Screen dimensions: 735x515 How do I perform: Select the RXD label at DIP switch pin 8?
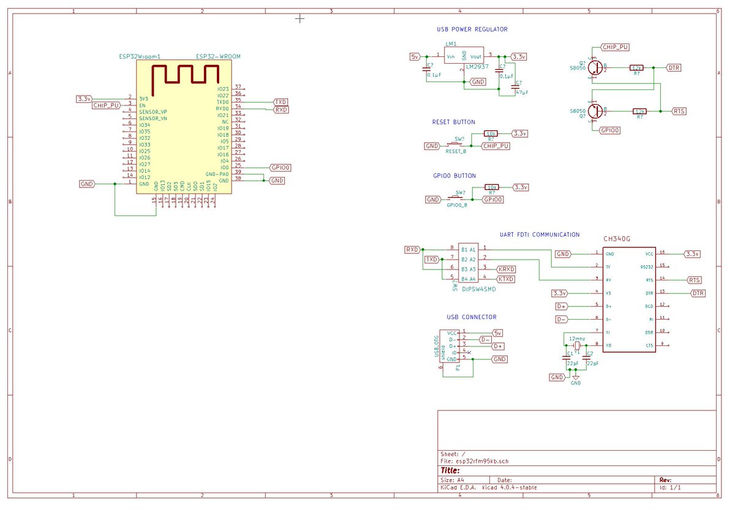coord(413,250)
